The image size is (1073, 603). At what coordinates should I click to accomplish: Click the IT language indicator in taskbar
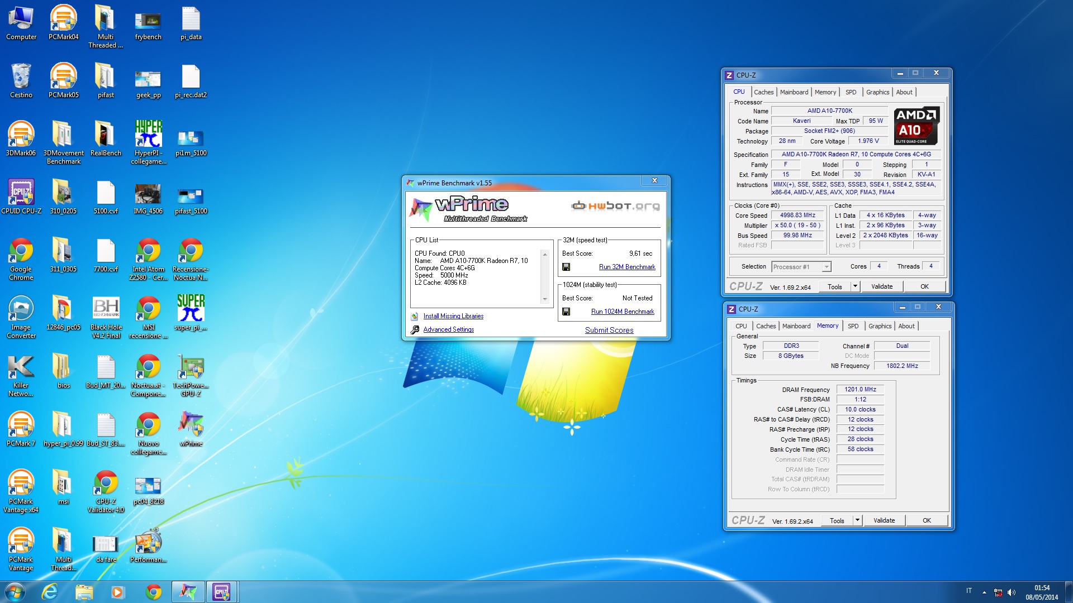pos(969,591)
